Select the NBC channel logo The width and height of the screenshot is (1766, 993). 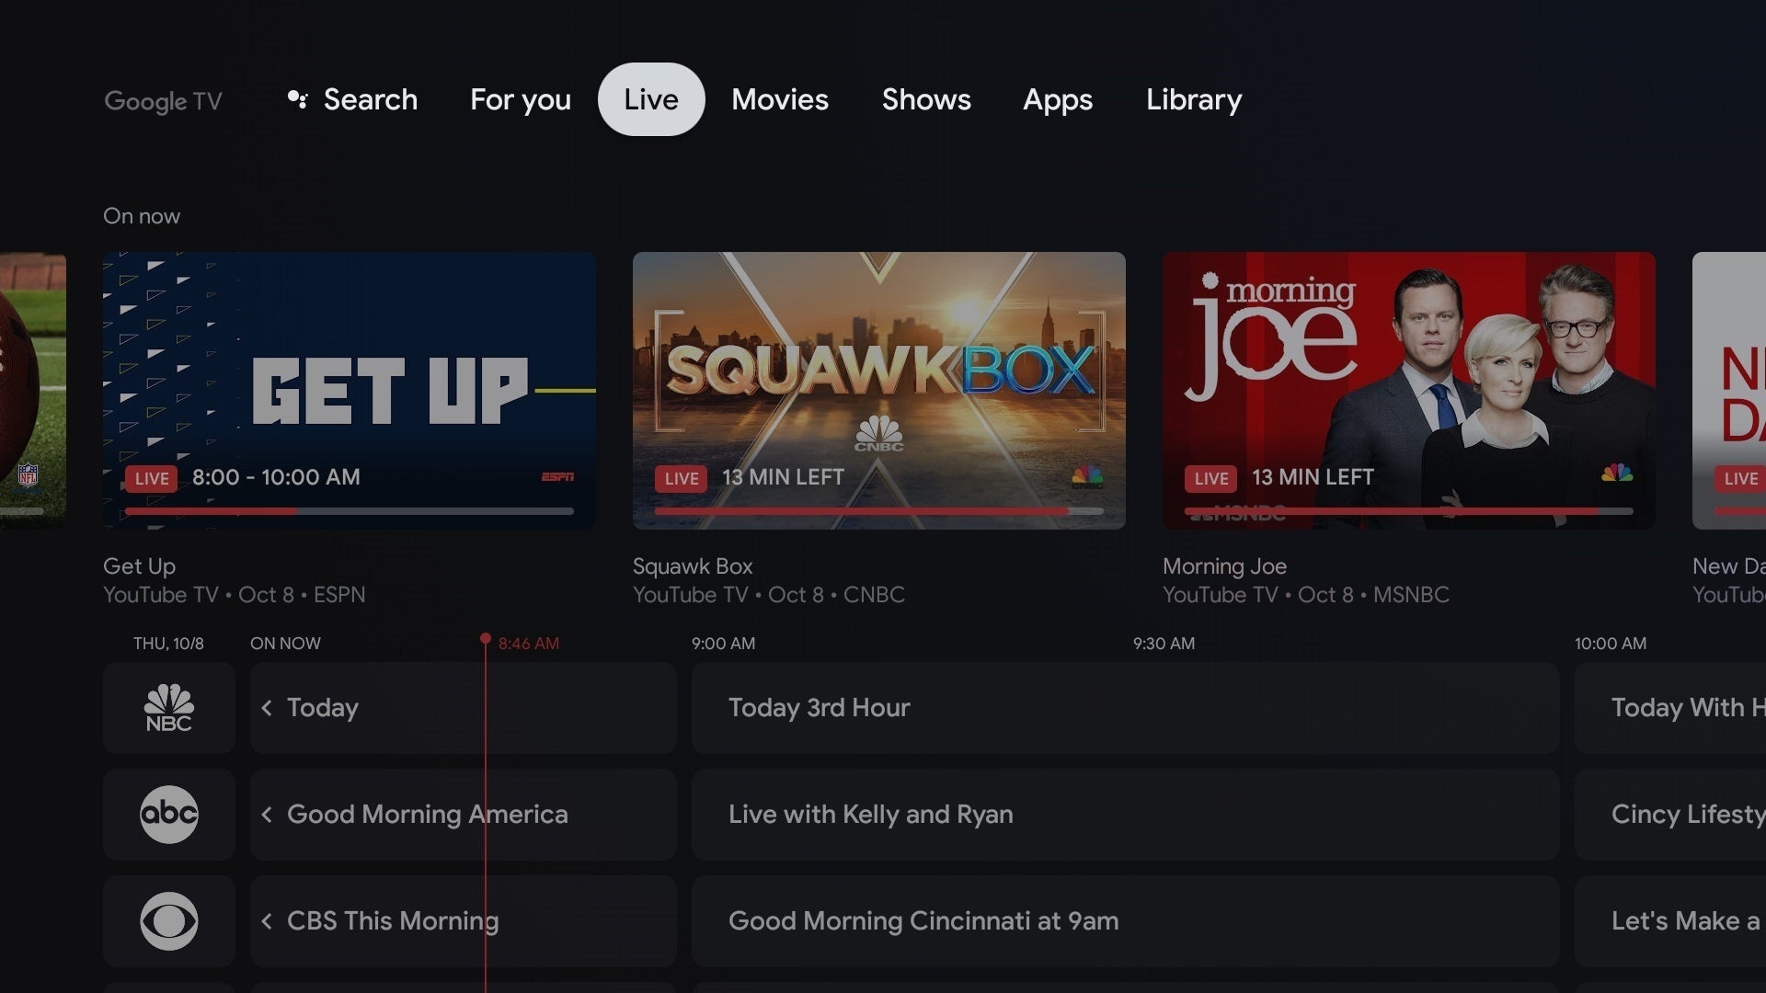(169, 708)
